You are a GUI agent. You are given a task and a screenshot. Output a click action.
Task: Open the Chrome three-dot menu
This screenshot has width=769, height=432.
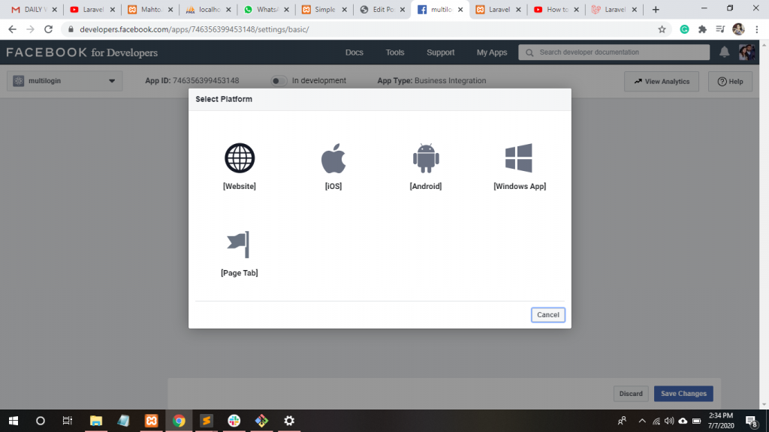click(x=757, y=29)
